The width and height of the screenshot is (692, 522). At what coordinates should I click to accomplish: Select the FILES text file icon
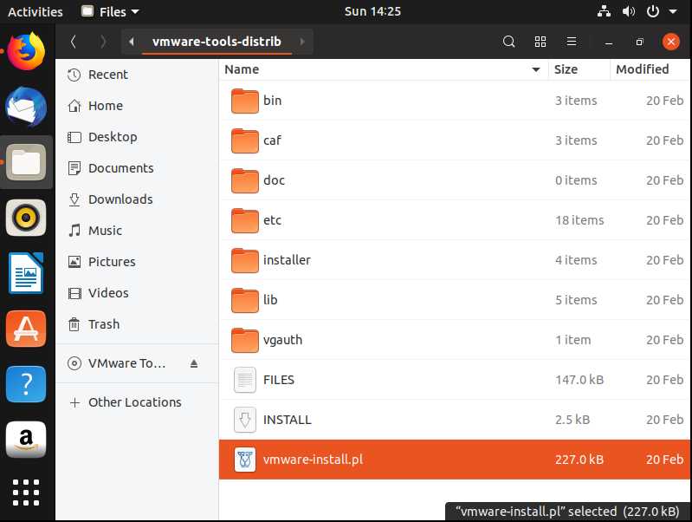(244, 380)
